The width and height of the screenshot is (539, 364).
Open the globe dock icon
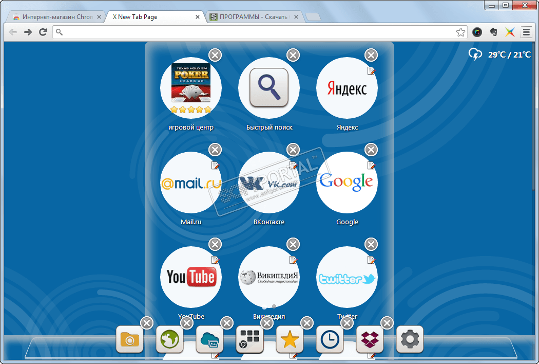pyautogui.click(x=169, y=339)
